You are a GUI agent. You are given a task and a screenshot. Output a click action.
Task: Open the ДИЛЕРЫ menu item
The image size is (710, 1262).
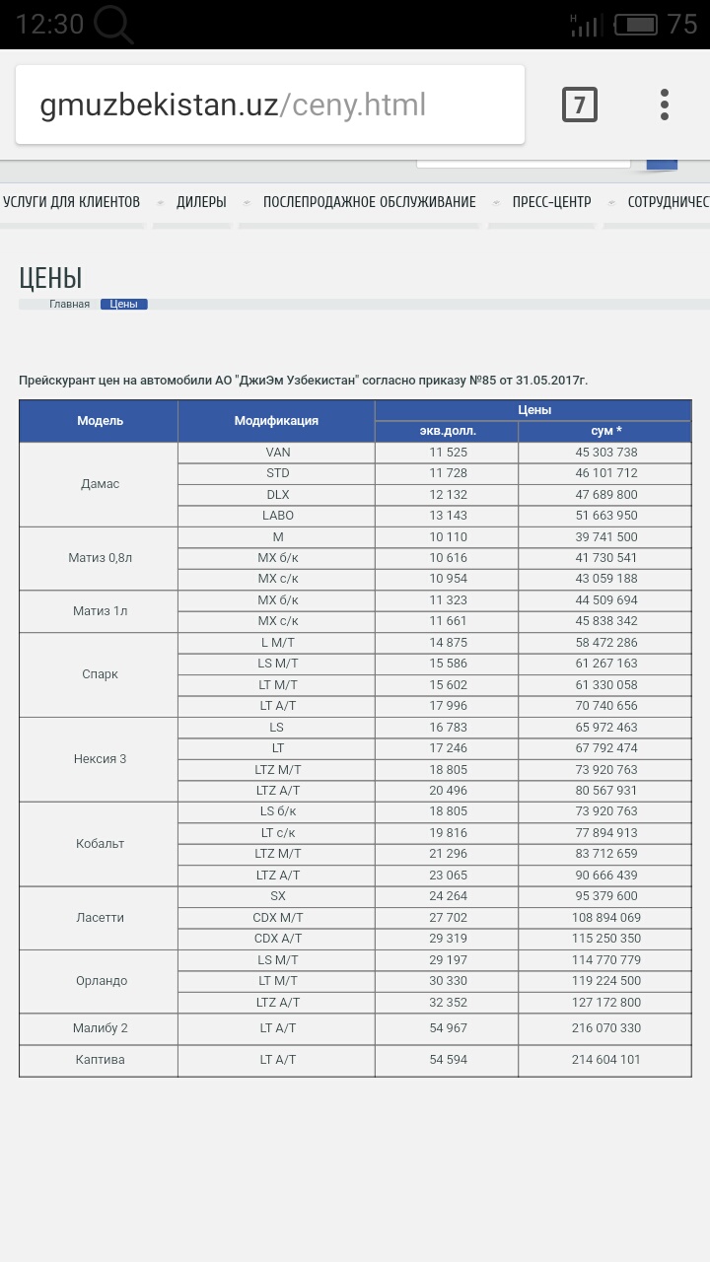[201, 202]
